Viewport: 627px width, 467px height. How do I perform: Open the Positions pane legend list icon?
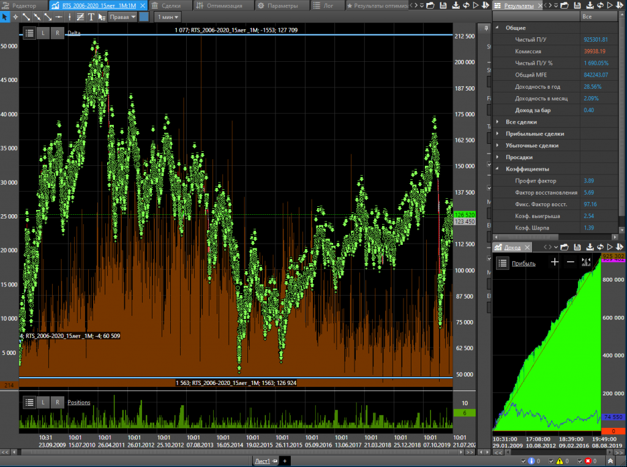pyautogui.click(x=29, y=402)
